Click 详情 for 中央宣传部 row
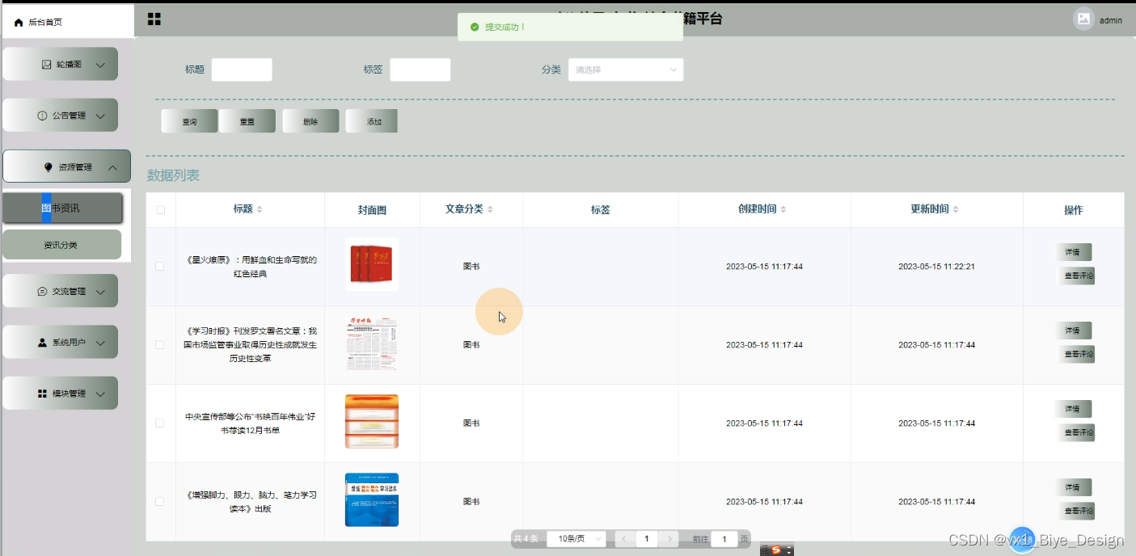Image resolution: width=1136 pixels, height=556 pixels. click(1073, 409)
